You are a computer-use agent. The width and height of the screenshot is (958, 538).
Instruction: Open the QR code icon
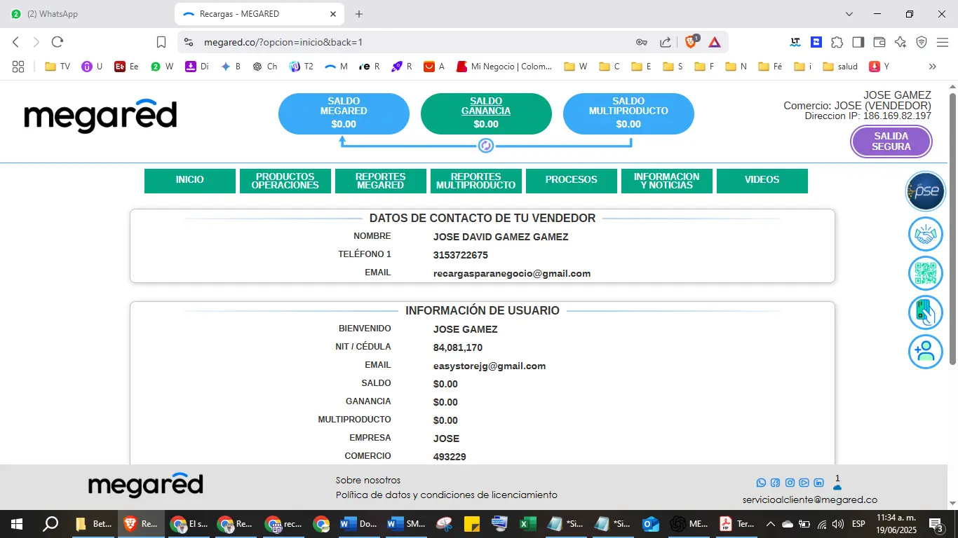click(926, 273)
